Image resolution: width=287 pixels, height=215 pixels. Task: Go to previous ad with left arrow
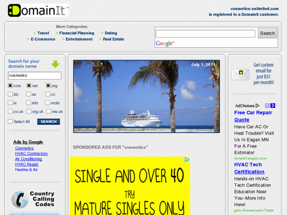[267, 106]
